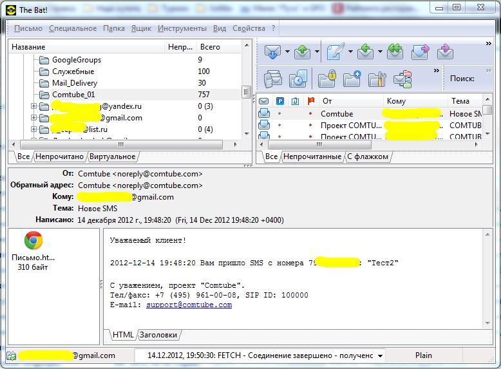Click the folder tree vertical scrollbar thumb

click(x=246, y=92)
